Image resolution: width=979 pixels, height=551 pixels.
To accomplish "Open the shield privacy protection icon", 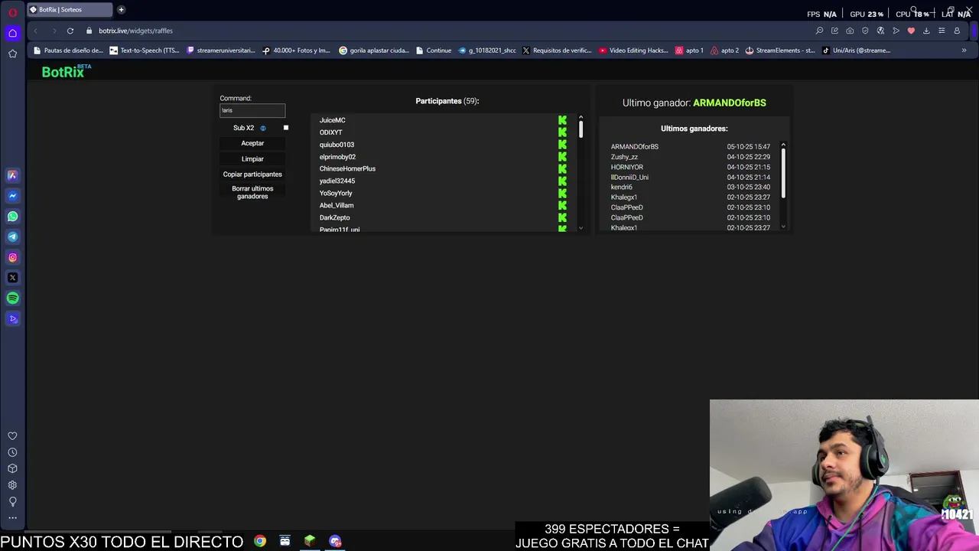I will (865, 31).
